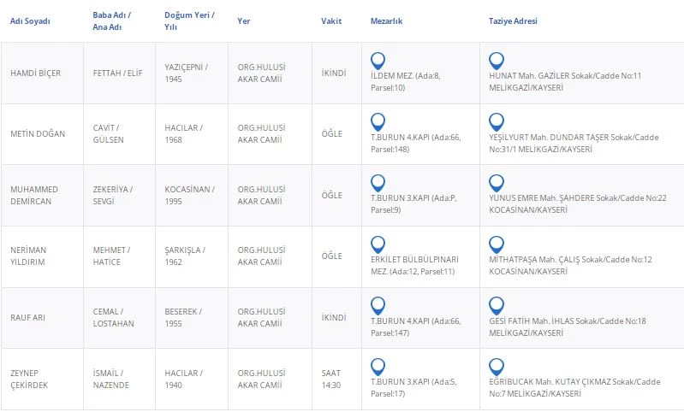Click the Taziye Adresi column header
This screenshot has height=412, width=684.
click(514, 21)
